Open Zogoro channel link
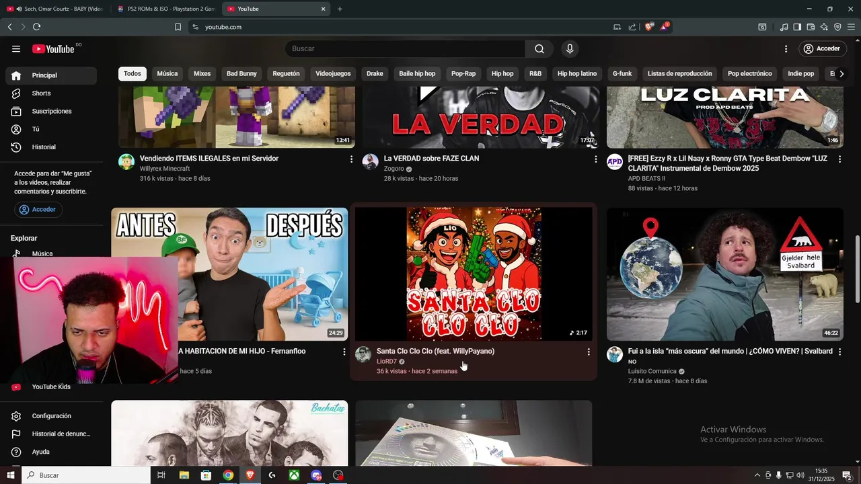Screen dimensions: 861x484 394,169
